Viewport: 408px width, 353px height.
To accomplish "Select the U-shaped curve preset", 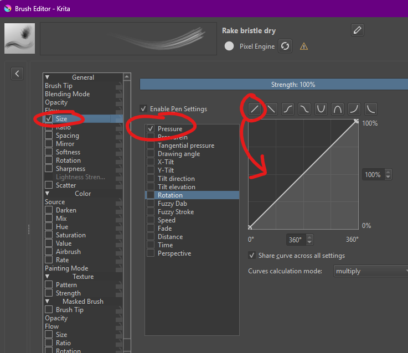I will tap(321, 109).
